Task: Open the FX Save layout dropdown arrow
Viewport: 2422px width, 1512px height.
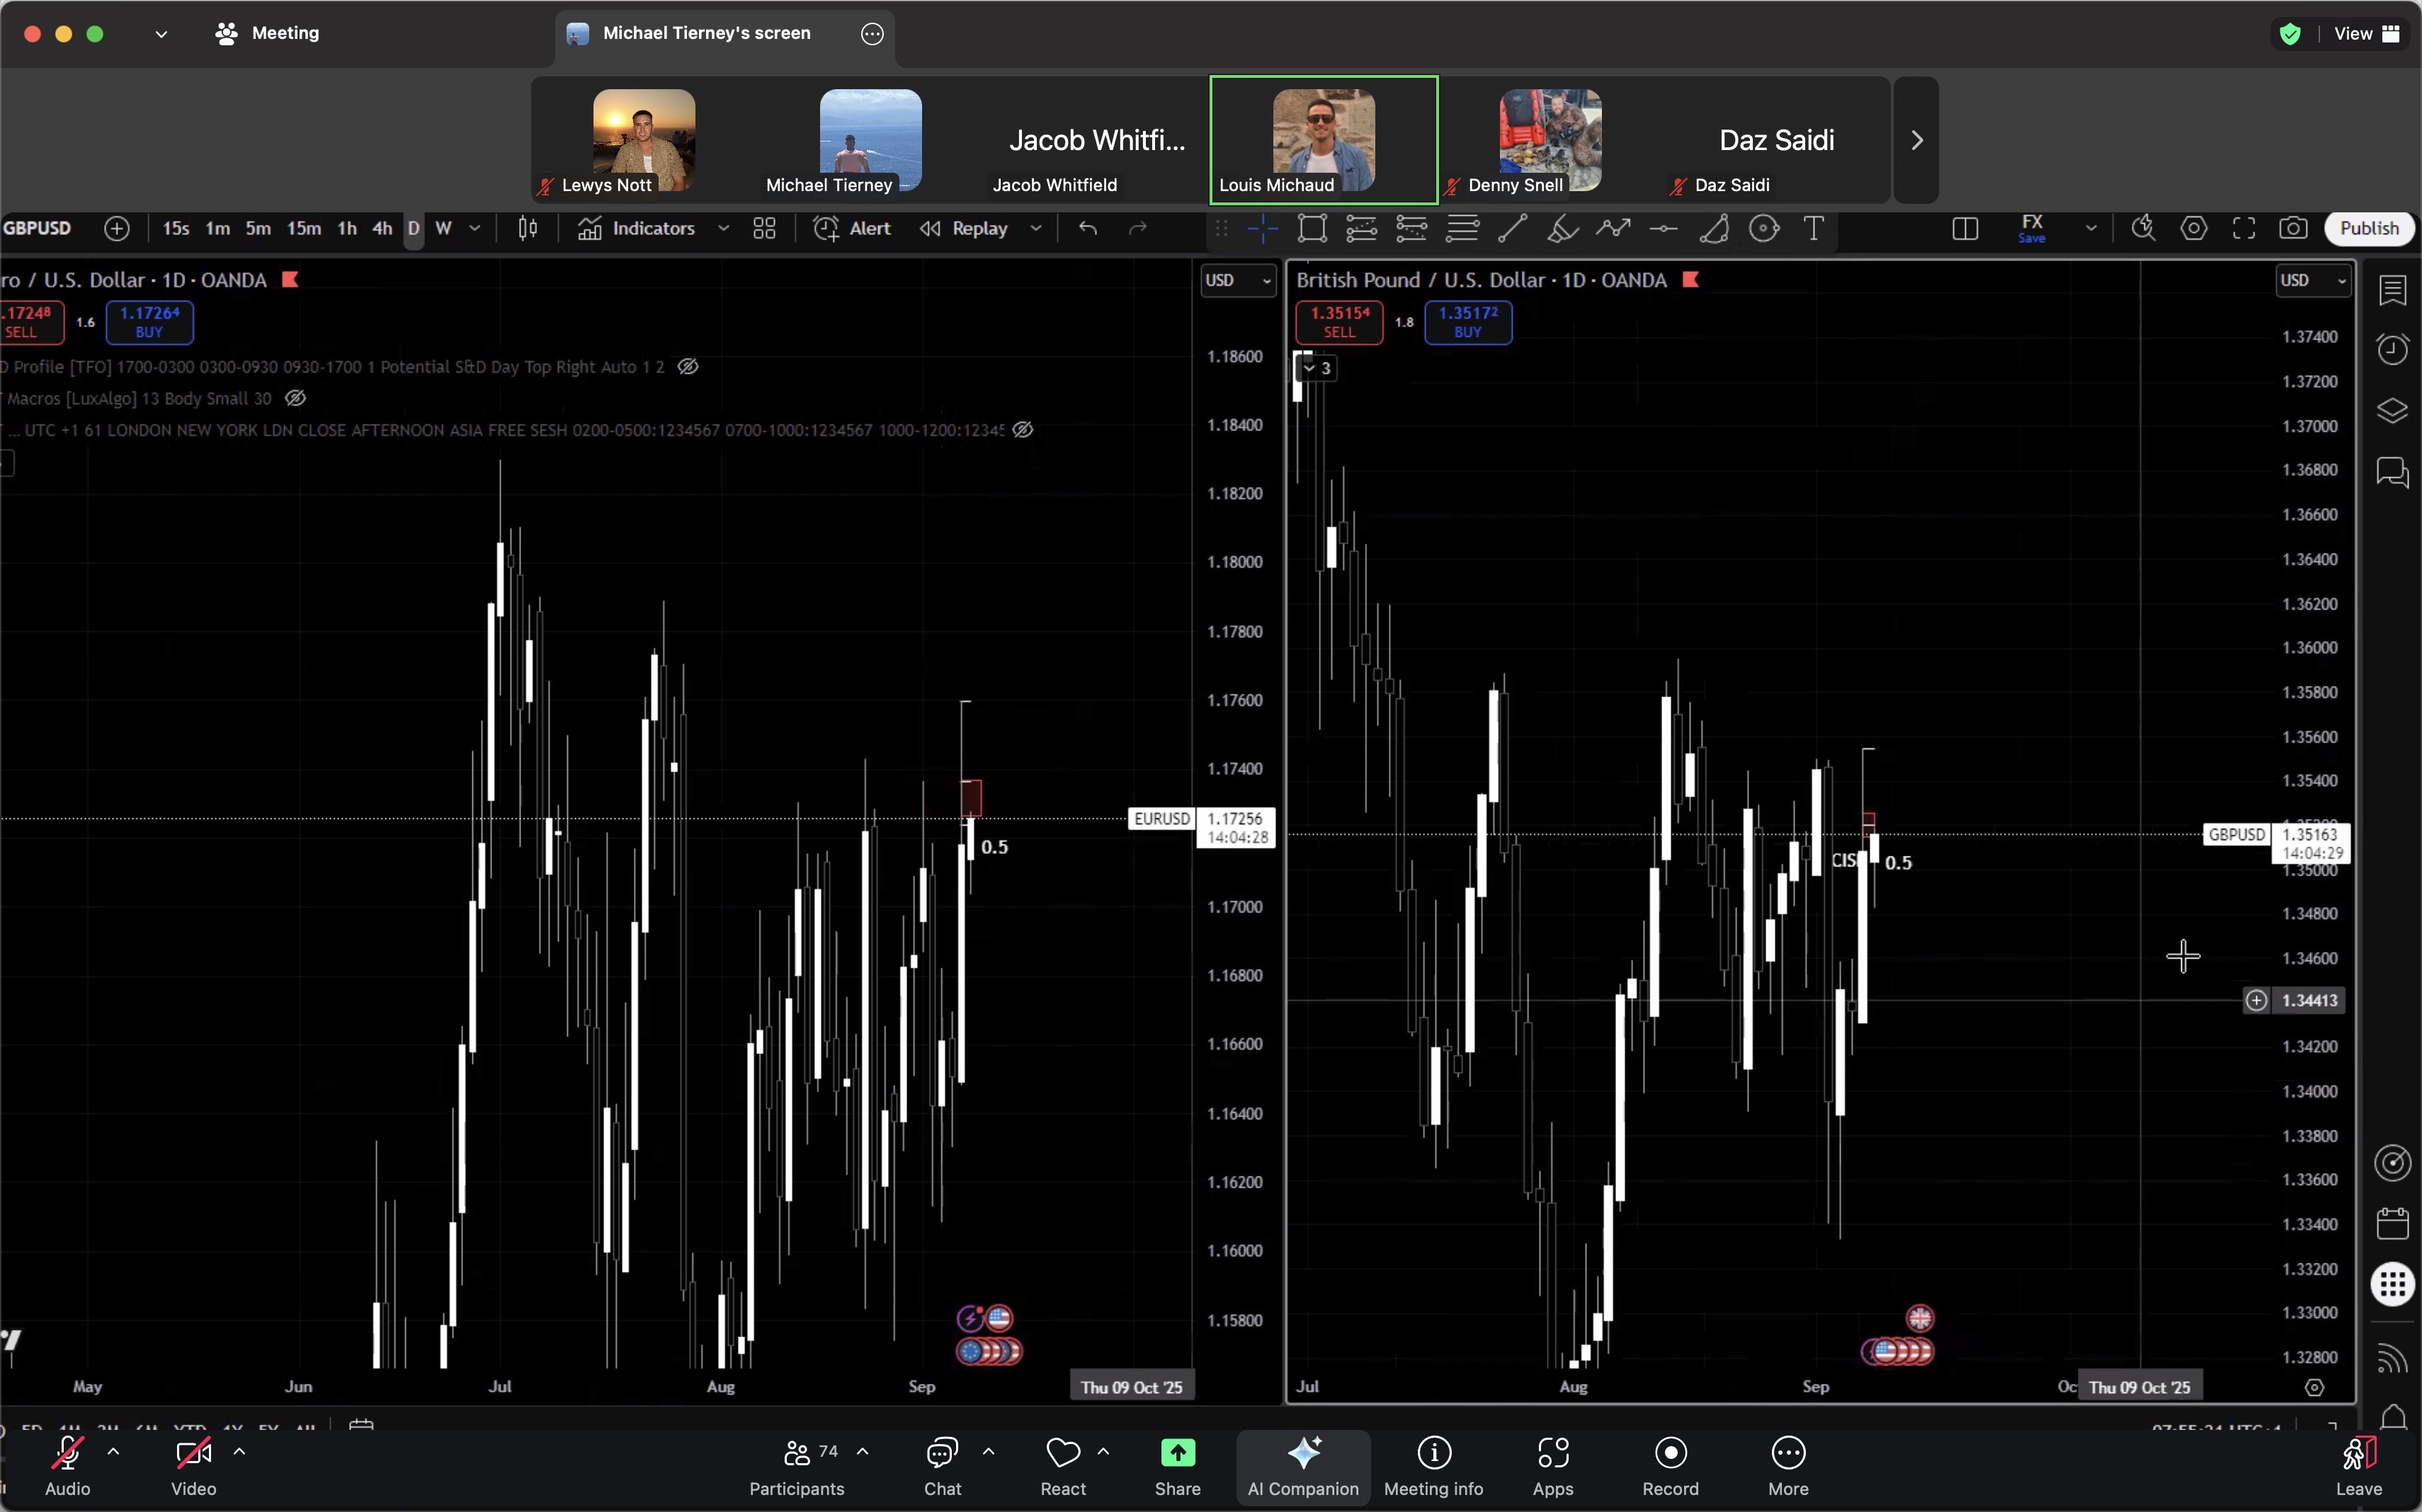Action: pos(2090,229)
